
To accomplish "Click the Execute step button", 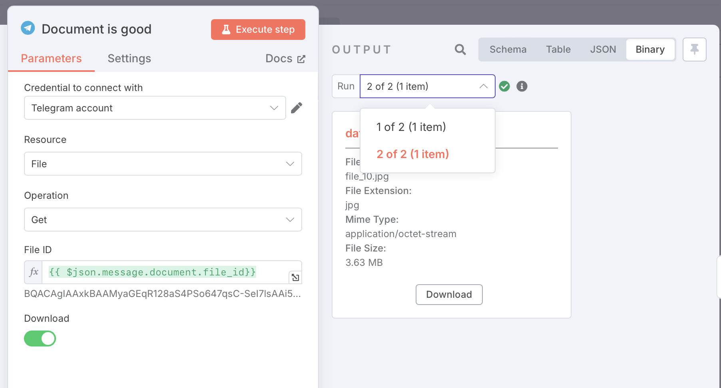I will coord(258,30).
